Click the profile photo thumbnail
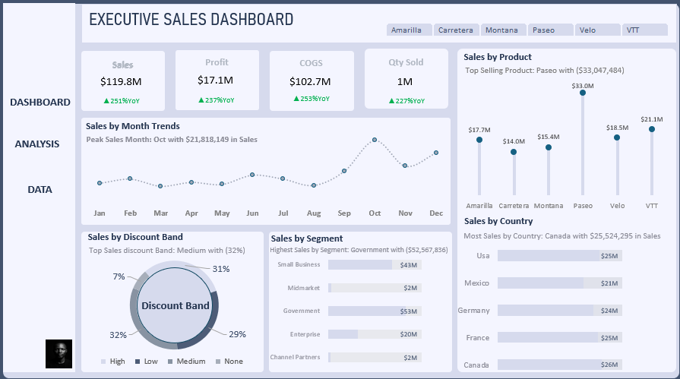Image resolution: width=680 pixels, height=379 pixels. [x=59, y=354]
